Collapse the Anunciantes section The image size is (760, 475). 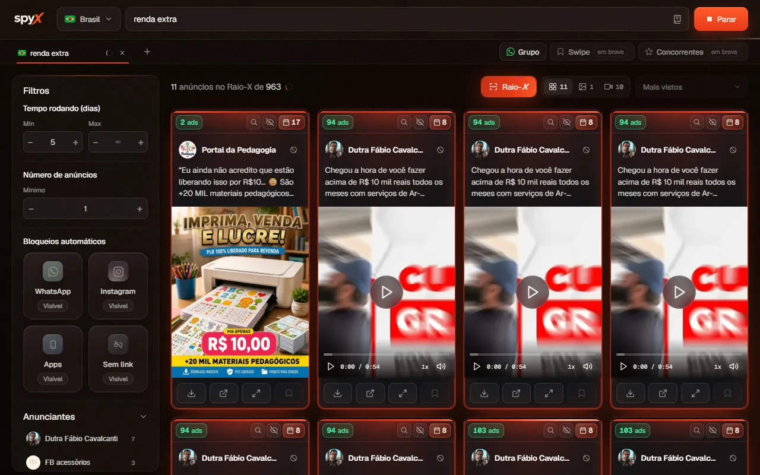tap(143, 417)
